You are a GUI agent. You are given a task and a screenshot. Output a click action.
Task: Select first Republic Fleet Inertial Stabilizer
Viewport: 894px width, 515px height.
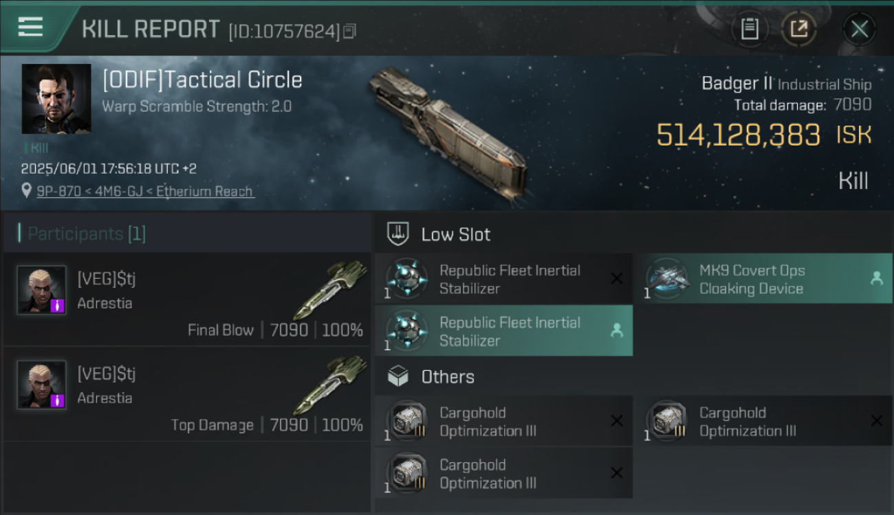pos(503,279)
